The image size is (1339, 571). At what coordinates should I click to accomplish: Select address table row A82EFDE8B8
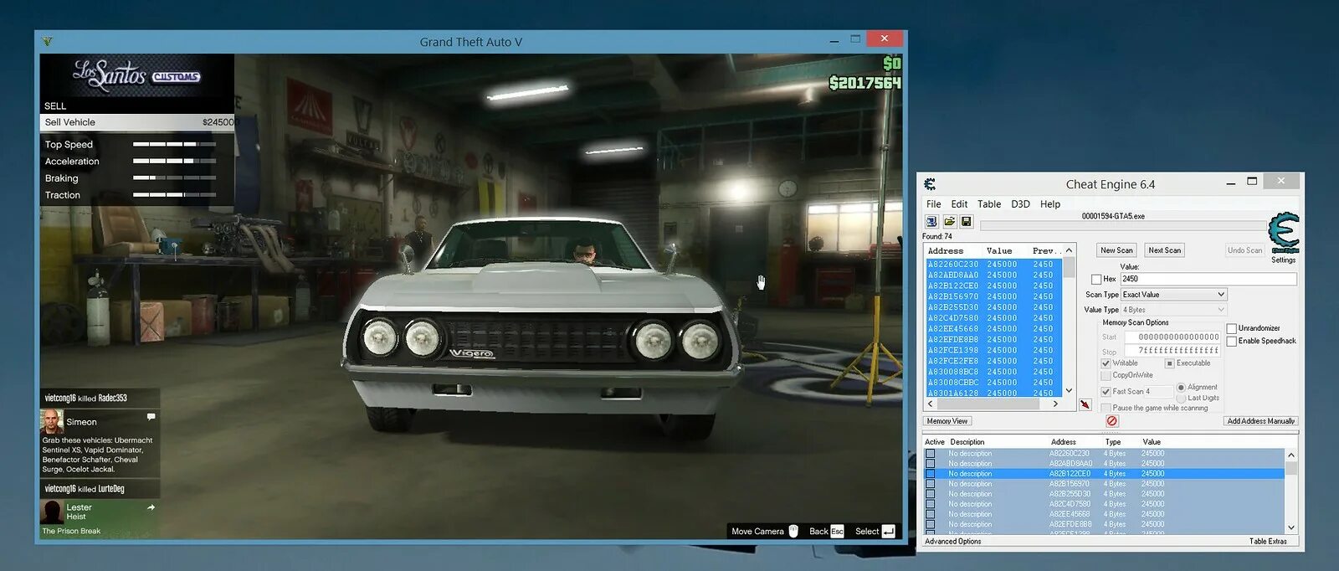point(1104,524)
